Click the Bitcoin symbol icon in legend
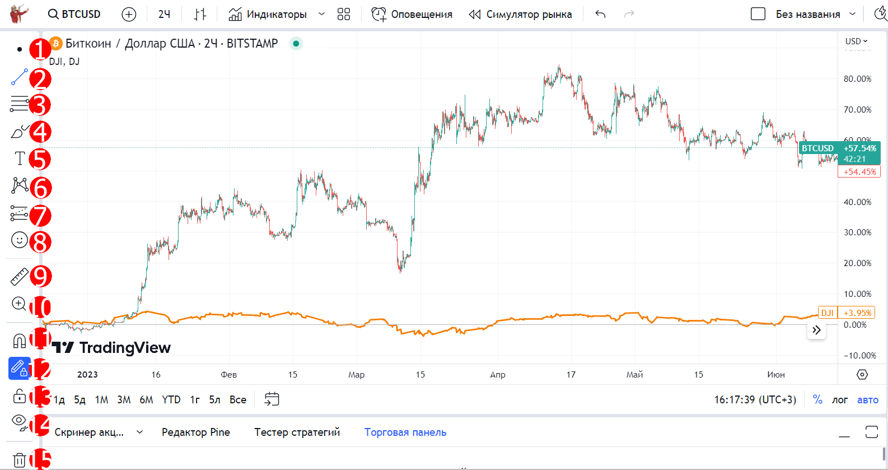 click(56, 43)
